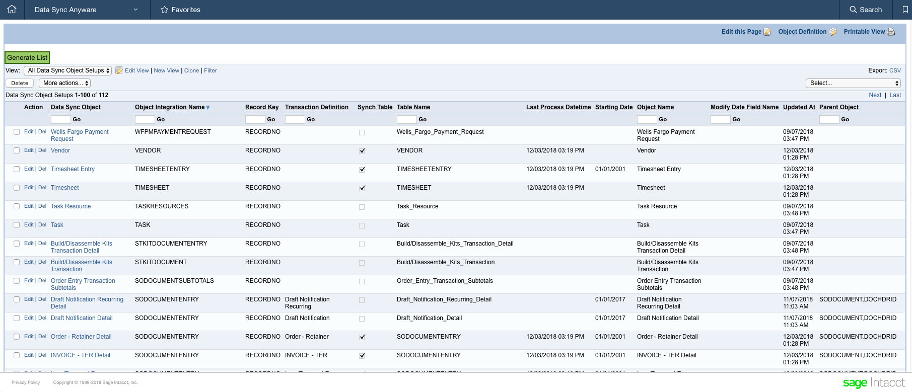Open the Data Sync Anyware application menu

pyautogui.click(x=86, y=10)
